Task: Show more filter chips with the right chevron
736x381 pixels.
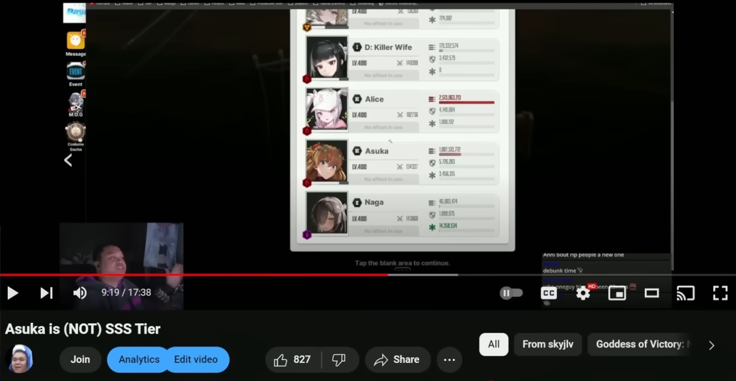Action: click(x=711, y=345)
